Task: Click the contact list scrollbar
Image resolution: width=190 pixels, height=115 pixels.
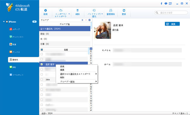Action: click(x=89, y=51)
